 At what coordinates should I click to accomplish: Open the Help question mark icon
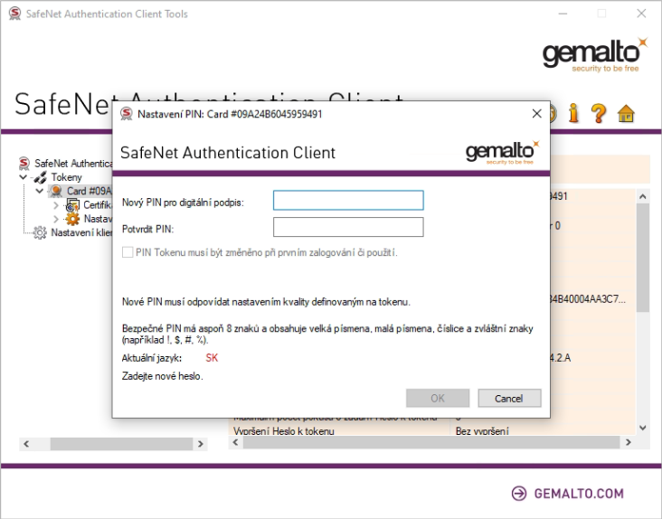599,113
